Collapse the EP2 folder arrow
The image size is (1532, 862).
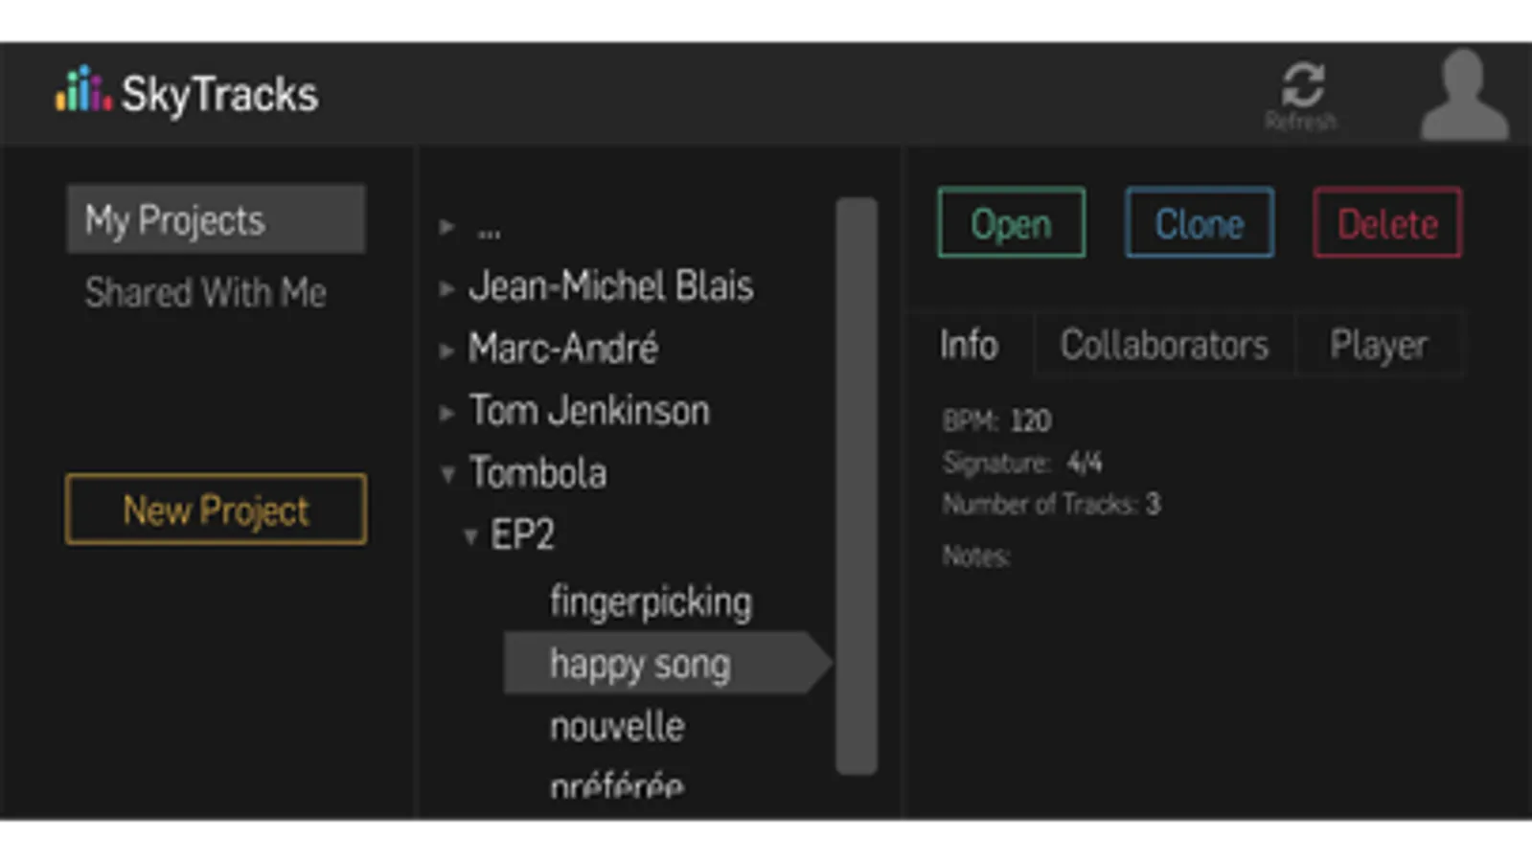pyautogui.click(x=470, y=536)
